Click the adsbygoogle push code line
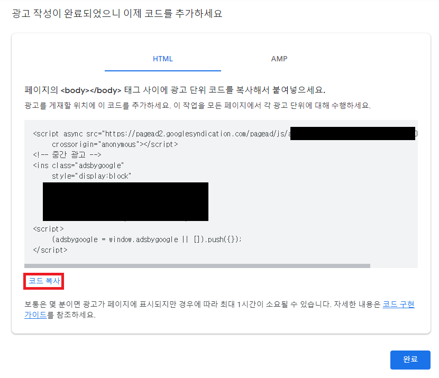 coord(147,239)
